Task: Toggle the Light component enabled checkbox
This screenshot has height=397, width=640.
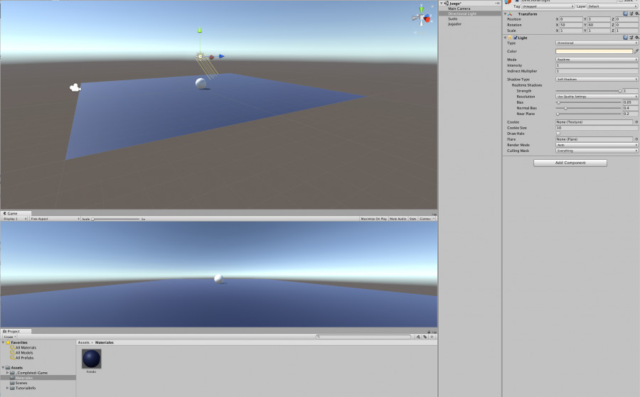Action: (x=516, y=38)
